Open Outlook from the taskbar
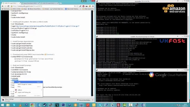The height and width of the screenshot is (107, 190). click(39, 105)
